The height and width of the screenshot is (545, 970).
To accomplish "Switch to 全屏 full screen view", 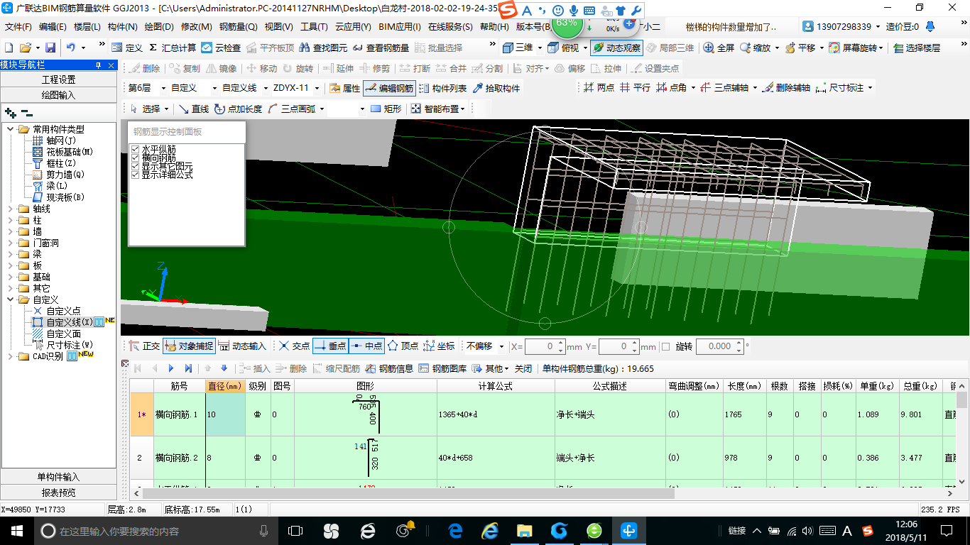I will pyautogui.click(x=719, y=48).
